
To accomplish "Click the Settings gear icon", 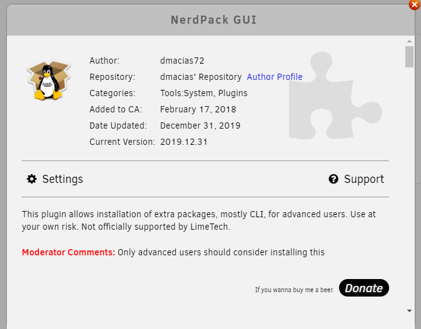I will pos(32,179).
